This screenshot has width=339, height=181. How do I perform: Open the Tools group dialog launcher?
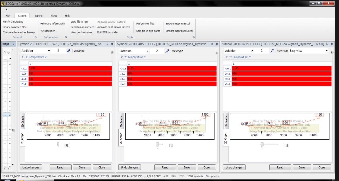[194, 37]
